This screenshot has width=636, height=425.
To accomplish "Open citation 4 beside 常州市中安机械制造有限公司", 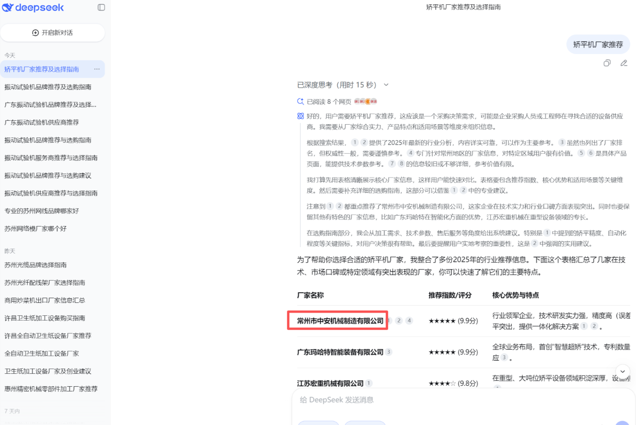I will 409,320.
